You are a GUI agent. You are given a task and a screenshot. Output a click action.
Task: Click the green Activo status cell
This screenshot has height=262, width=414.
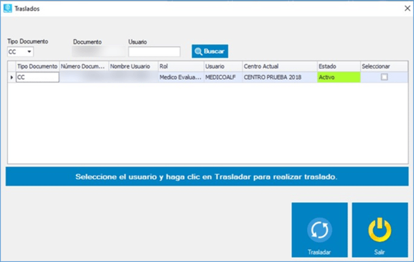pos(339,77)
